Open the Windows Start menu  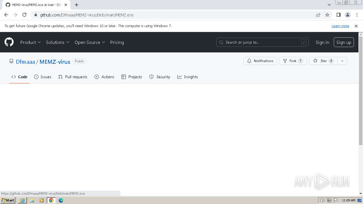8,200
